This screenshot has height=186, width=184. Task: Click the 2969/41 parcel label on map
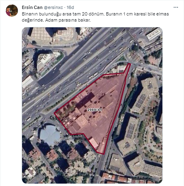click(94, 110)
